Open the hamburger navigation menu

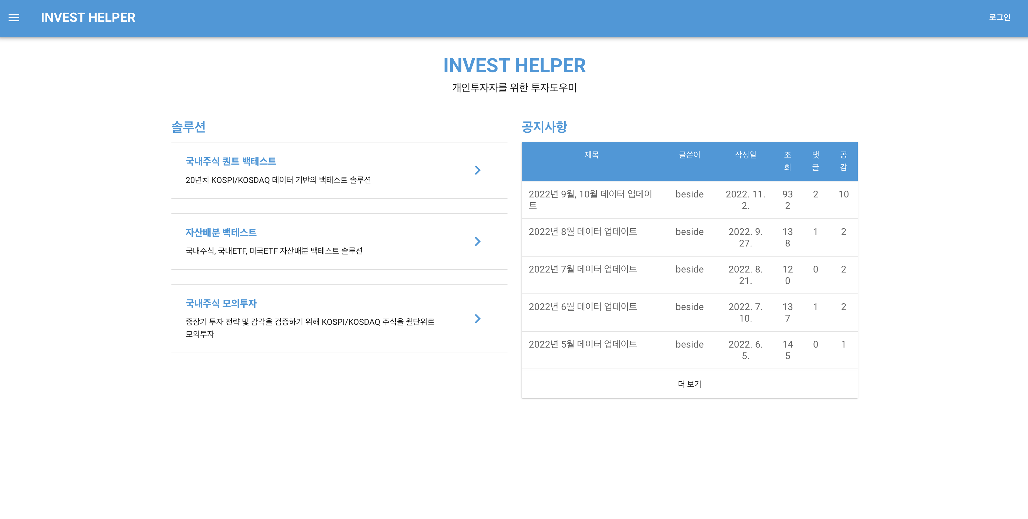click(x=14, y=17)
